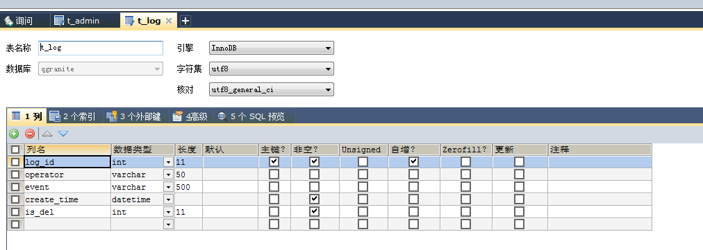The width and height of the screenshot is (703, 250).
Task: Close the t_log tab
Action: 169,21
